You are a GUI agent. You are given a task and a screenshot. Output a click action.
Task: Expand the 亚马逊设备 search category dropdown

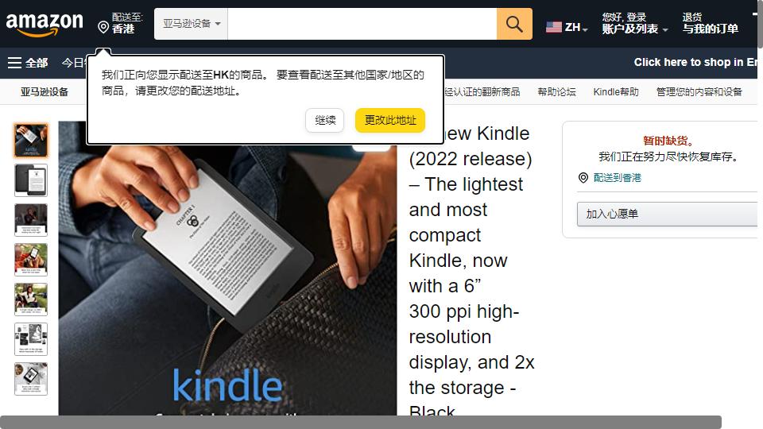click(x=191, y=24)
